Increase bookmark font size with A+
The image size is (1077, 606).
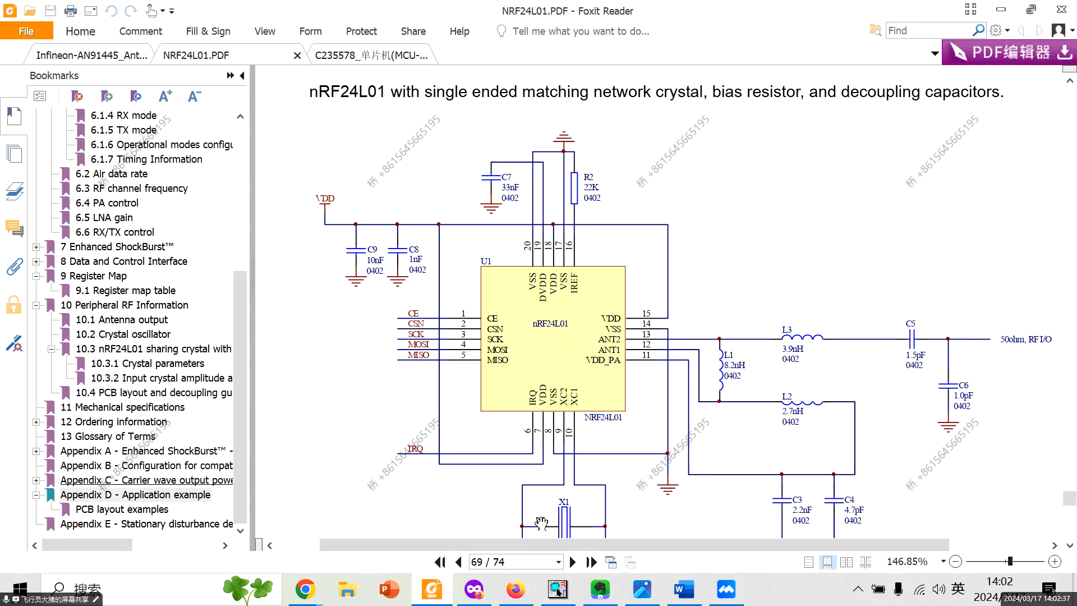point(165,96)
